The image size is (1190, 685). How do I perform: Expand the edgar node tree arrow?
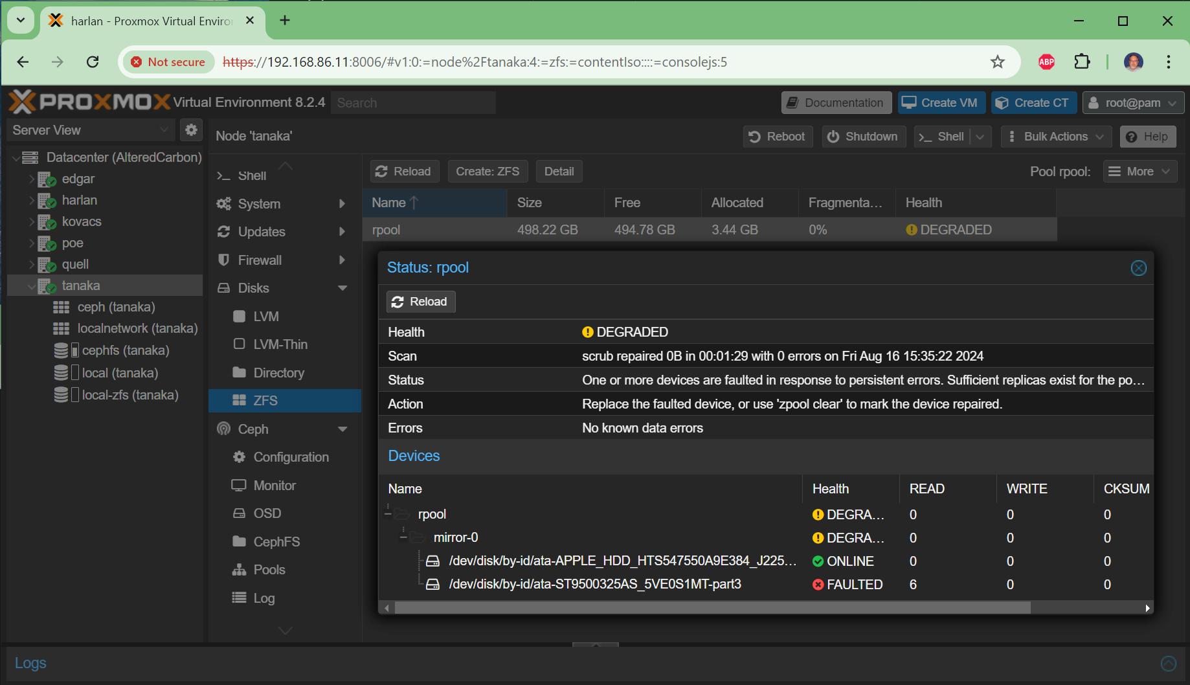(x=31, y=179)
